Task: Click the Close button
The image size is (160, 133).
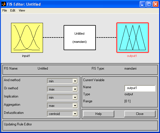Action: [140, 114]
